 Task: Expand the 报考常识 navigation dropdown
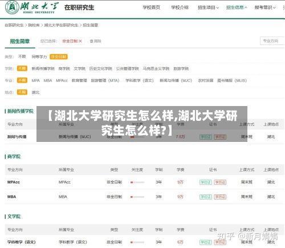pyautogui.click(x=265, y=7)
